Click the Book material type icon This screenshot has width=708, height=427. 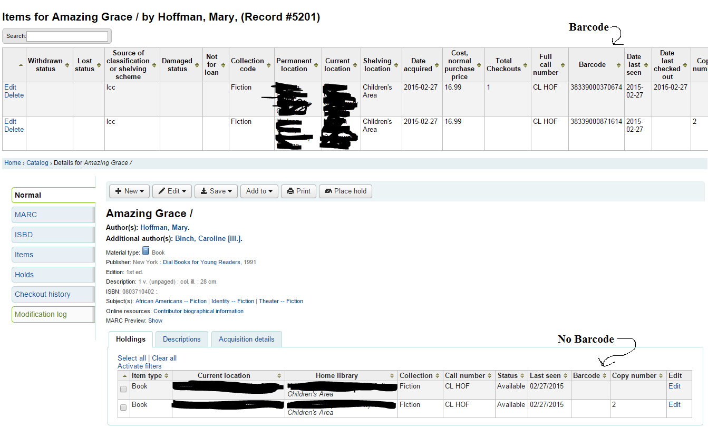pos(146,251)
